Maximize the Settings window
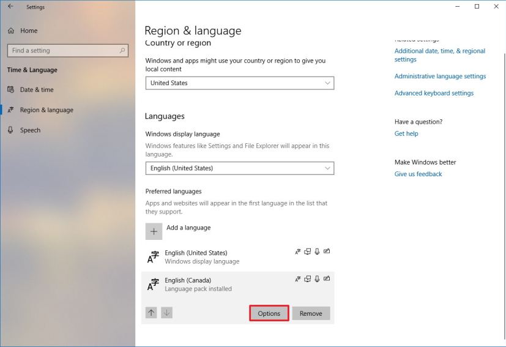 pos(477,7)
